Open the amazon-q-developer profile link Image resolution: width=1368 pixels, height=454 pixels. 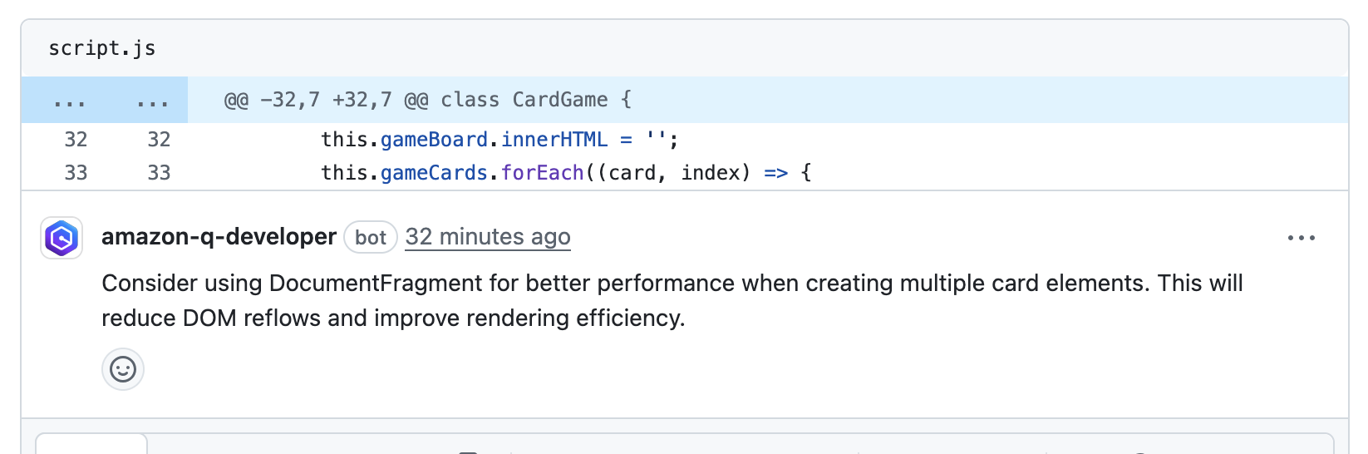click(219, 237)
